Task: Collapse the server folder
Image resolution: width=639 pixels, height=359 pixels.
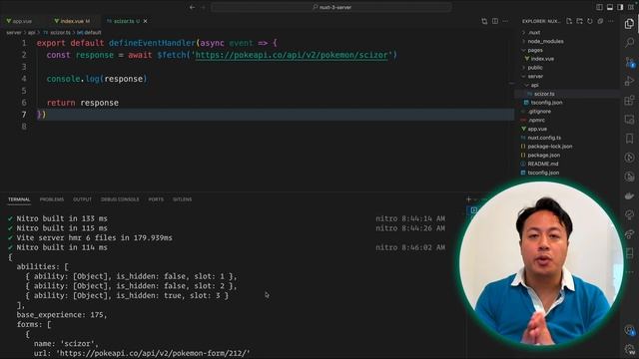Action: pos(535,76)
